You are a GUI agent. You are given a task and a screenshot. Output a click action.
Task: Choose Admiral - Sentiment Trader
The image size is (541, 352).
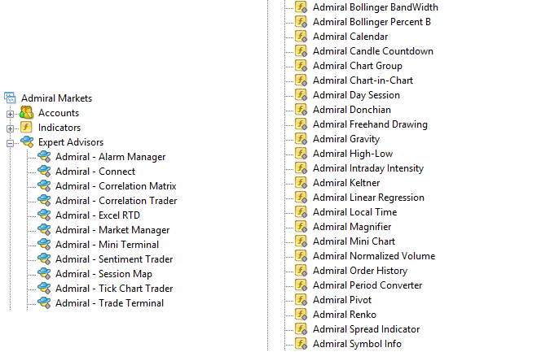click(114, 259)
